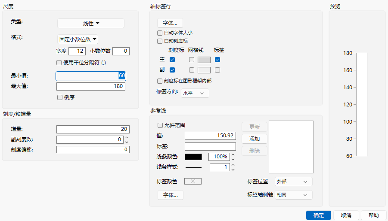Click 主 网格线 color swatch

pos(204,60)
